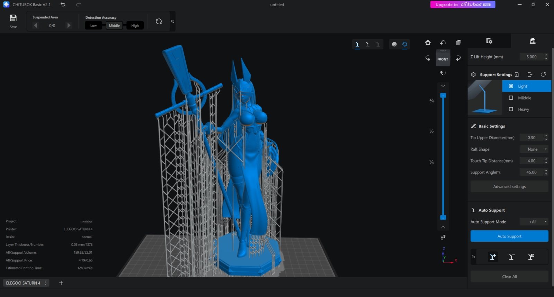Increase Z Lift Height with up arrow
This screenshot has height=297, width=554.
546,55
